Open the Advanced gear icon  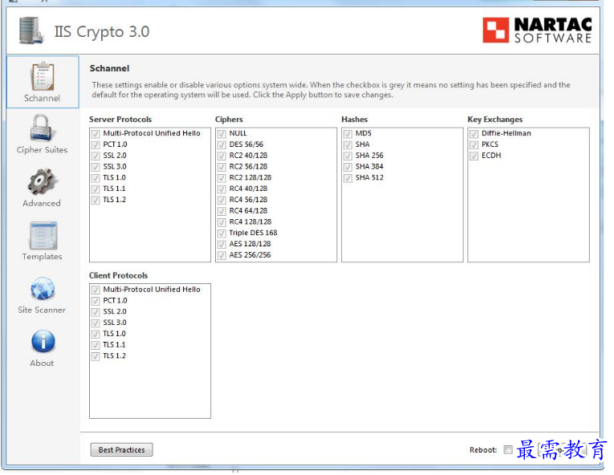pos(42,181)
